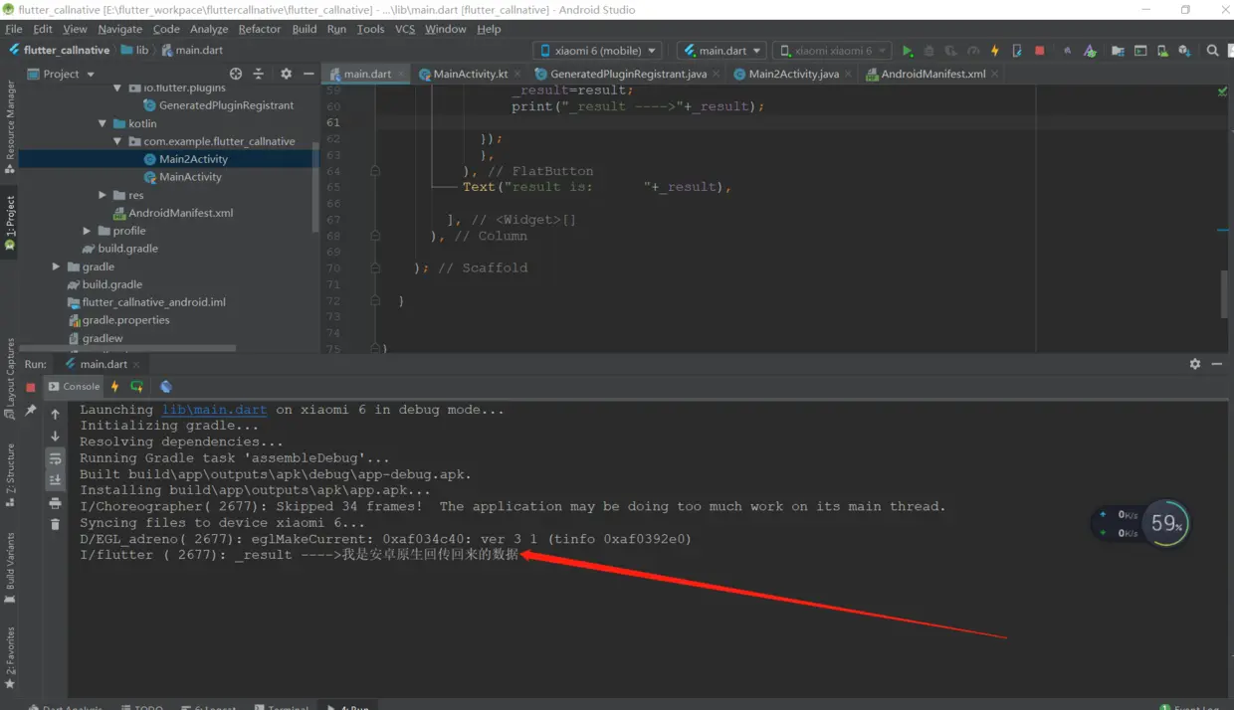Expand the profile folder in project tree
The height and width of the screenshot is (710, 1234).
point(88,231)
